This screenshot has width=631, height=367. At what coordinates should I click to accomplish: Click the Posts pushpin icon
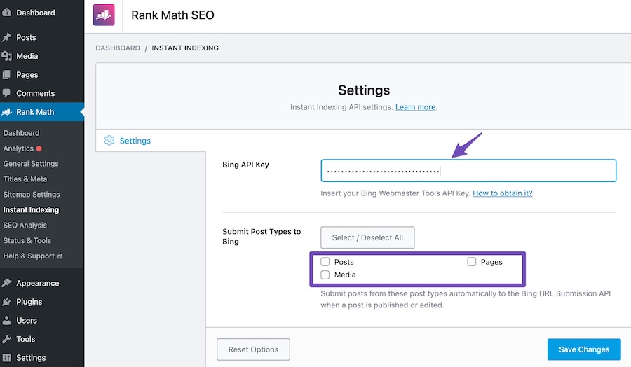click(x=6, y=37)
